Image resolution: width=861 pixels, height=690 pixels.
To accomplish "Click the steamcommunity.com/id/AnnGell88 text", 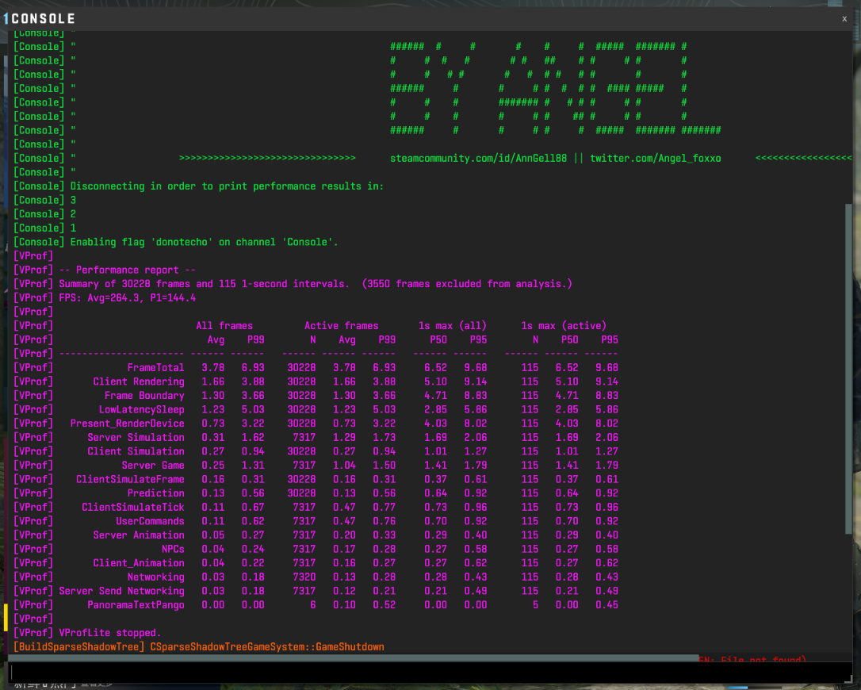I will 478,158.
